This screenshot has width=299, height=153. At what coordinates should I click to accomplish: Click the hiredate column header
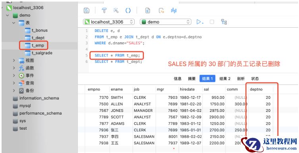(191, 89)
